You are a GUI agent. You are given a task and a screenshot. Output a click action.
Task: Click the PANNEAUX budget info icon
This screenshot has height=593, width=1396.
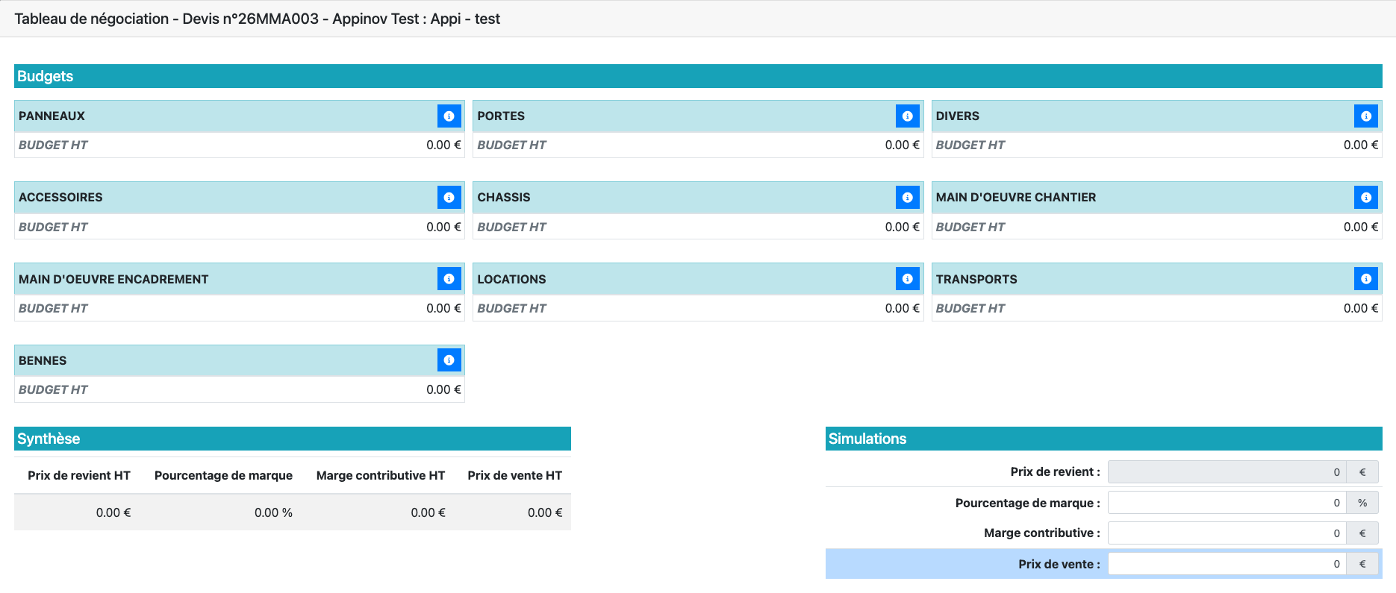pyautogui.click(x=449, y=116)
